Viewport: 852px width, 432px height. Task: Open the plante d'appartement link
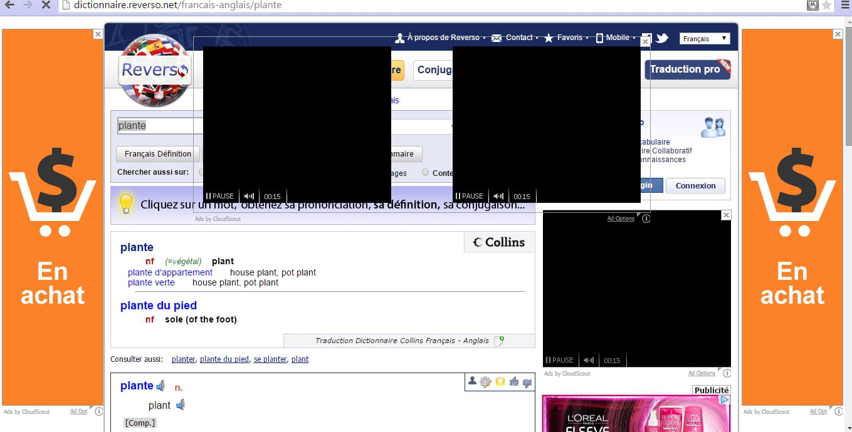[170, 272]
